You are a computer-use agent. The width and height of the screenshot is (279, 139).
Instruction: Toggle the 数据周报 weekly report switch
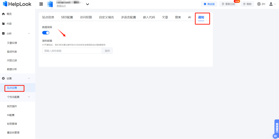pyautogui.click(x=46, y=33)
